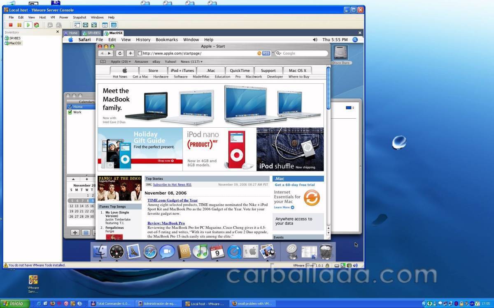Suspend the VM with the pause button
The image size is (494, 308).
[19, 25]
